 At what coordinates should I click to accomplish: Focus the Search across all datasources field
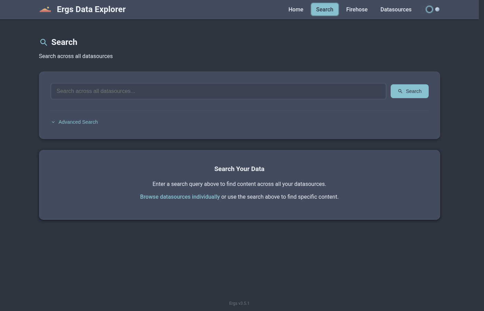[x=218, y=91]
